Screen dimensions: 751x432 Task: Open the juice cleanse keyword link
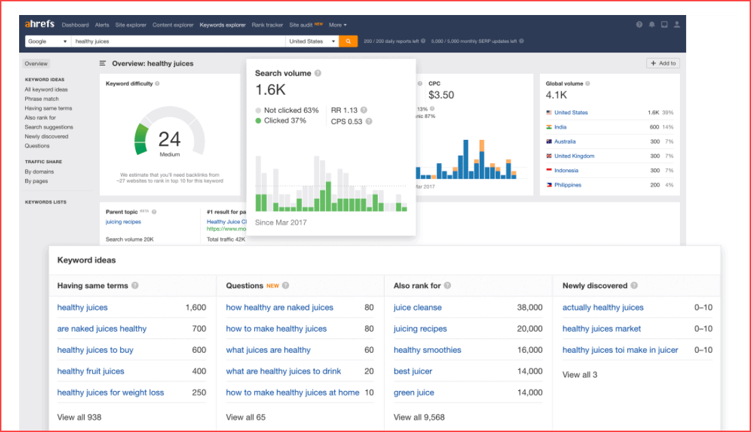tap(418, 308)
